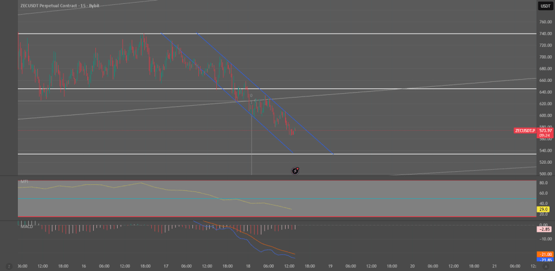Image resolution: width=555 pixels, height=271 pixels.
Task: Click the ZECUSDT.P 573.97 price label
Action: 534,130
